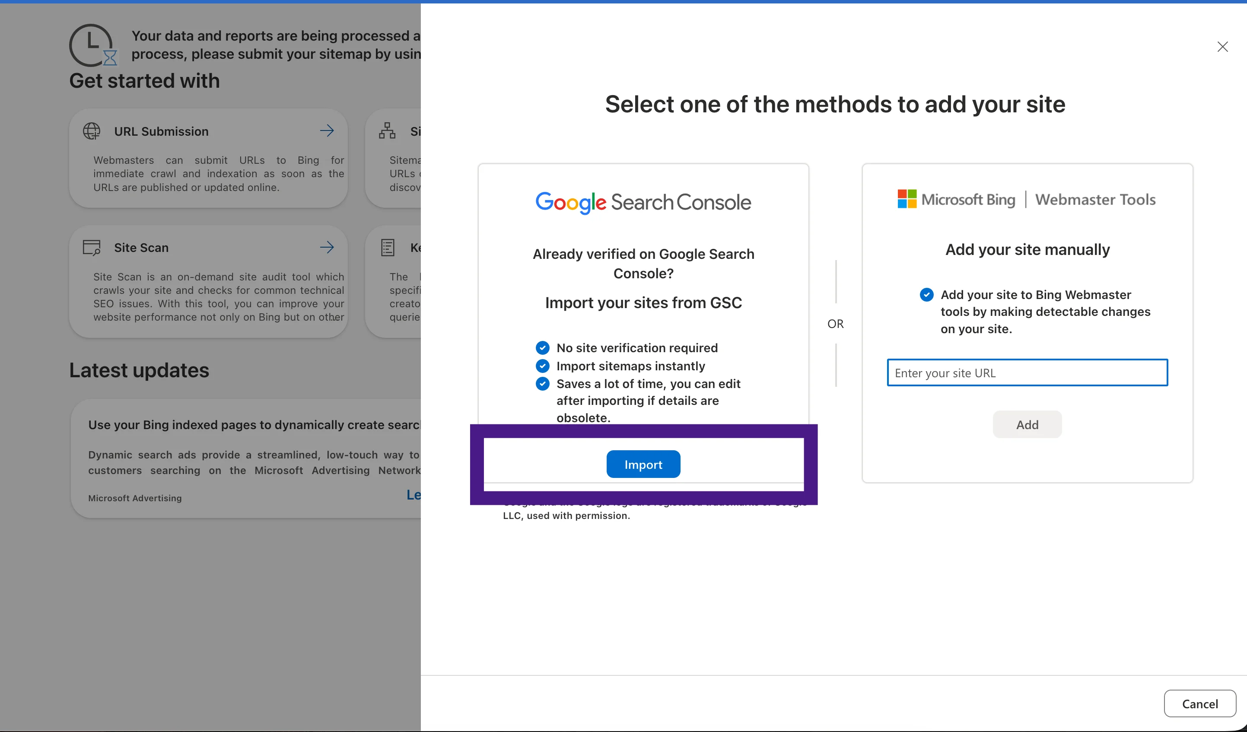
Task: Open Site Scan via its arrow
Action: (327, 247)
